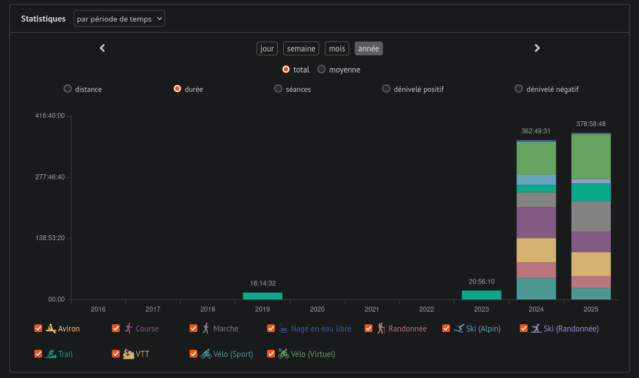Open the 'par période de temps' dropdown
Screen dimensions: 639x378
(x=119, y=19)
